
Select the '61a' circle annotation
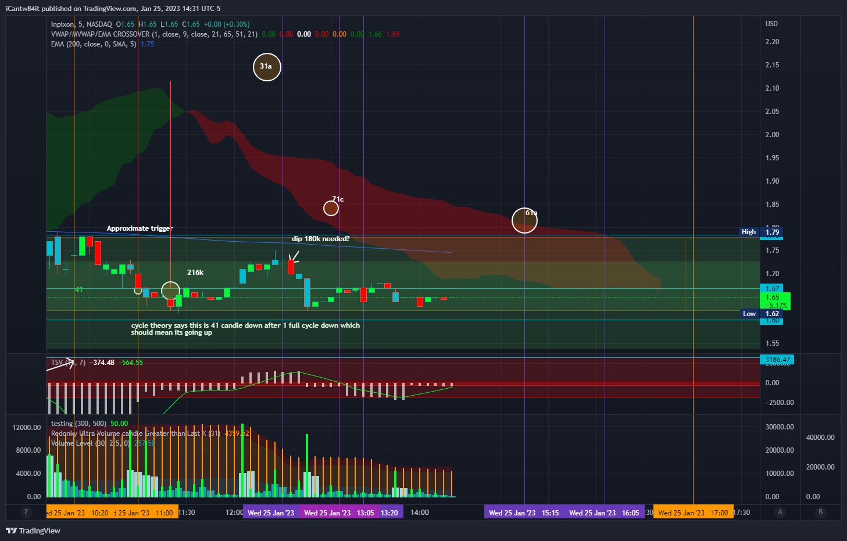(524, 220)
